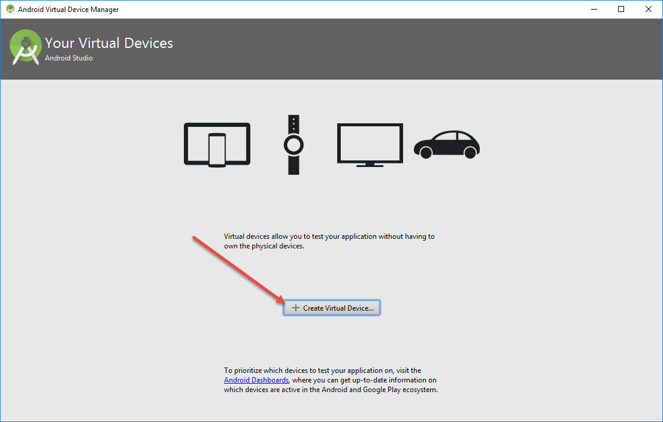Maximize the Virtual Device Manager window
Image resolution: width=663 pixels, height=422 pixels.
621,9
